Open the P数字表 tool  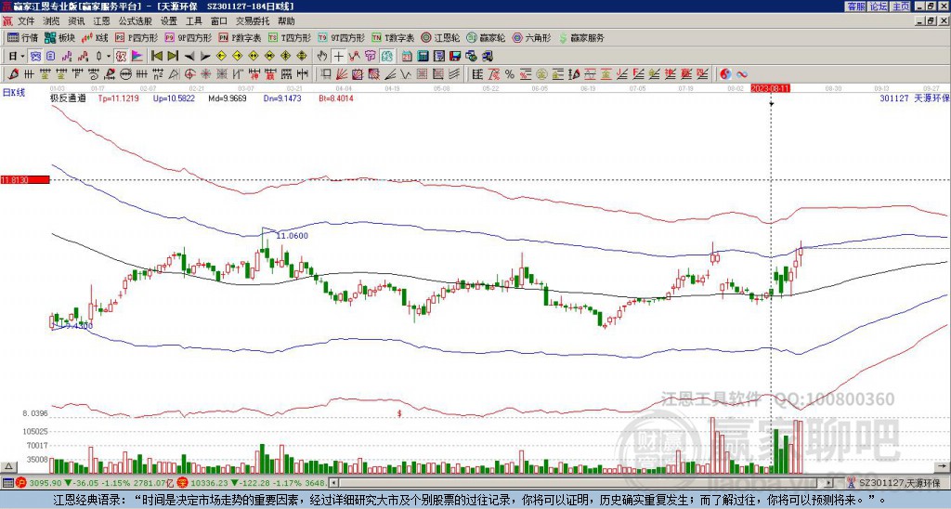tap(241, 37)
